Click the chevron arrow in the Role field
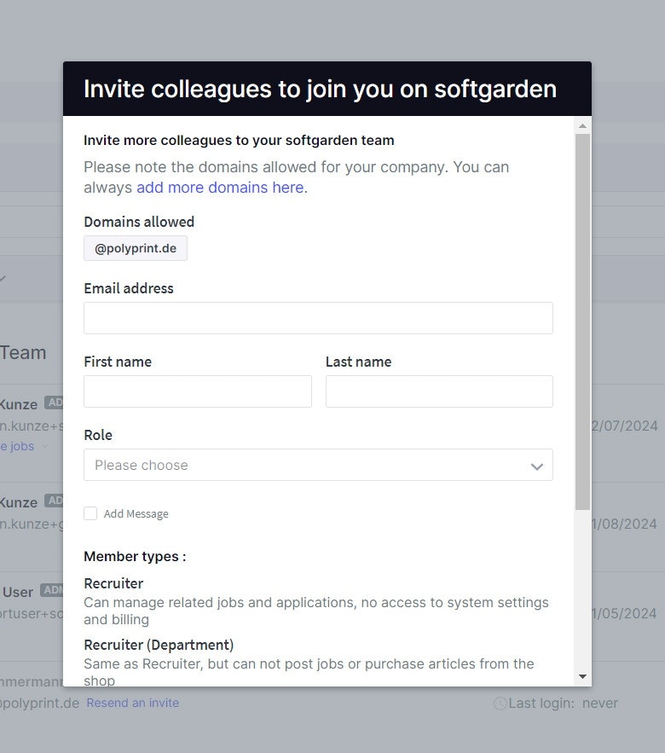 pos(536,466)
